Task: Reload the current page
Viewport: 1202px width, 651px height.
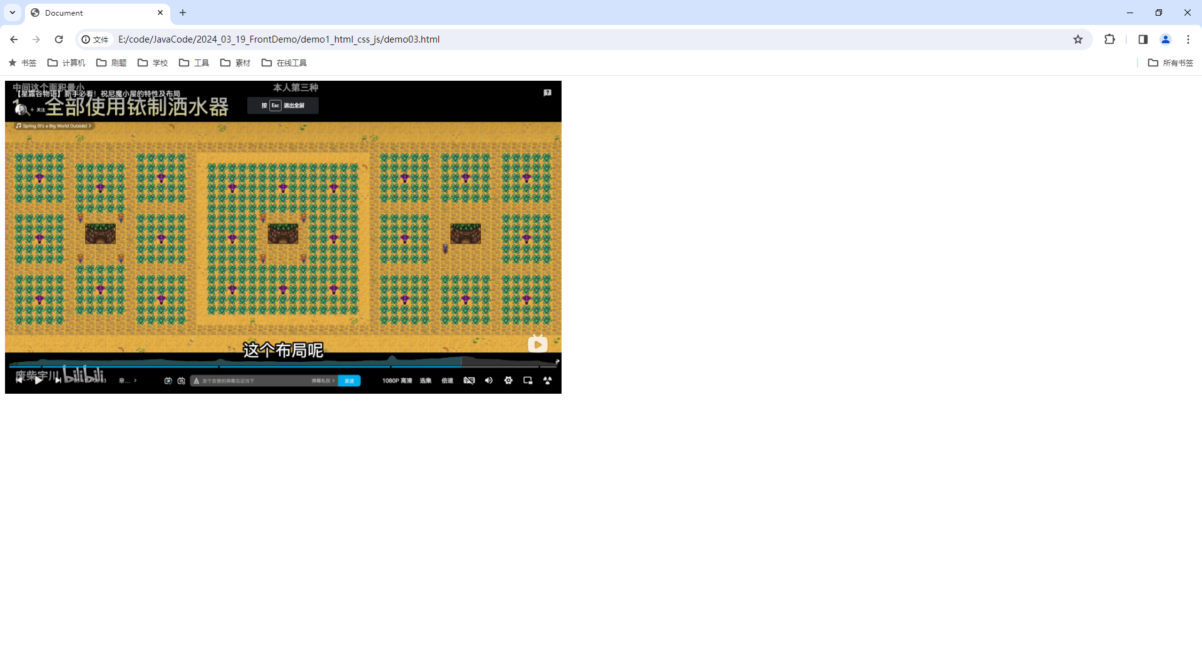Action: tap(59, 39)
